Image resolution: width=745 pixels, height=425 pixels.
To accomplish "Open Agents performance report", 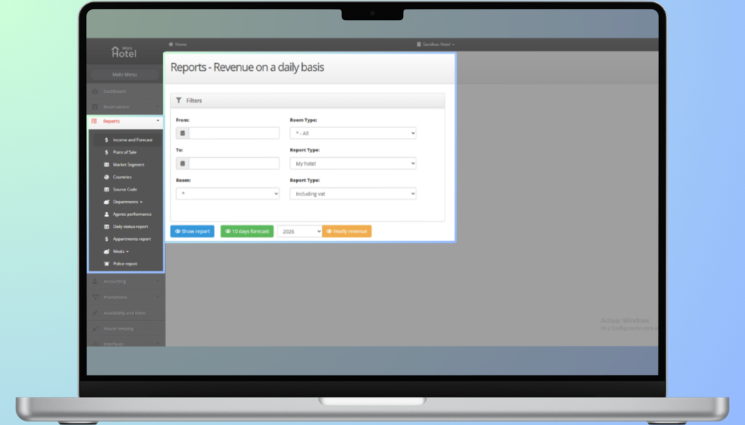I will [132, 214].
